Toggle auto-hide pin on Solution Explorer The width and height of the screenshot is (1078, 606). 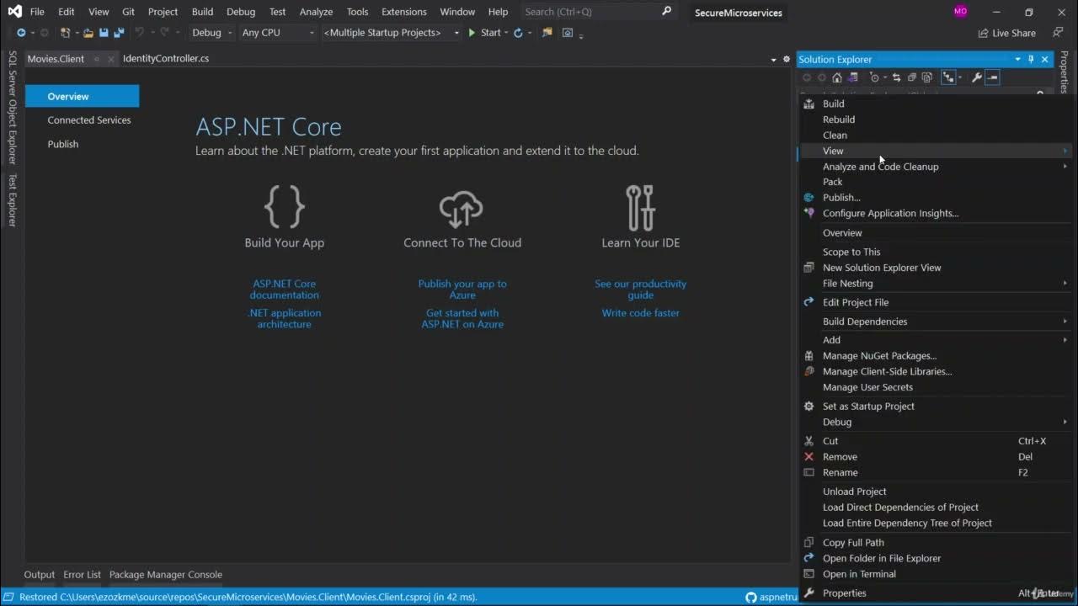[1031, 59]
